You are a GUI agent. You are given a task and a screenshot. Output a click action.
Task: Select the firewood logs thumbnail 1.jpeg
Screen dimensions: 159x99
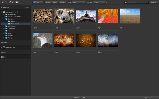[x=42, y=16]
